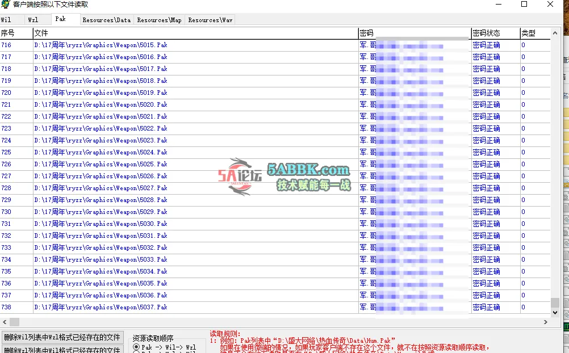This screenshot has width=569, height=353.
Task: Click 删除Wil列表中Wzl格式已经存在的文件 button
Action: (x=62, y=337)
